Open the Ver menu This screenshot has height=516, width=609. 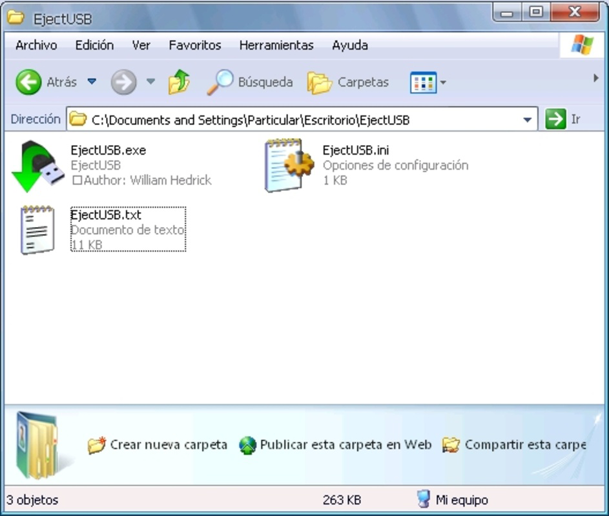tap(141, 45)
